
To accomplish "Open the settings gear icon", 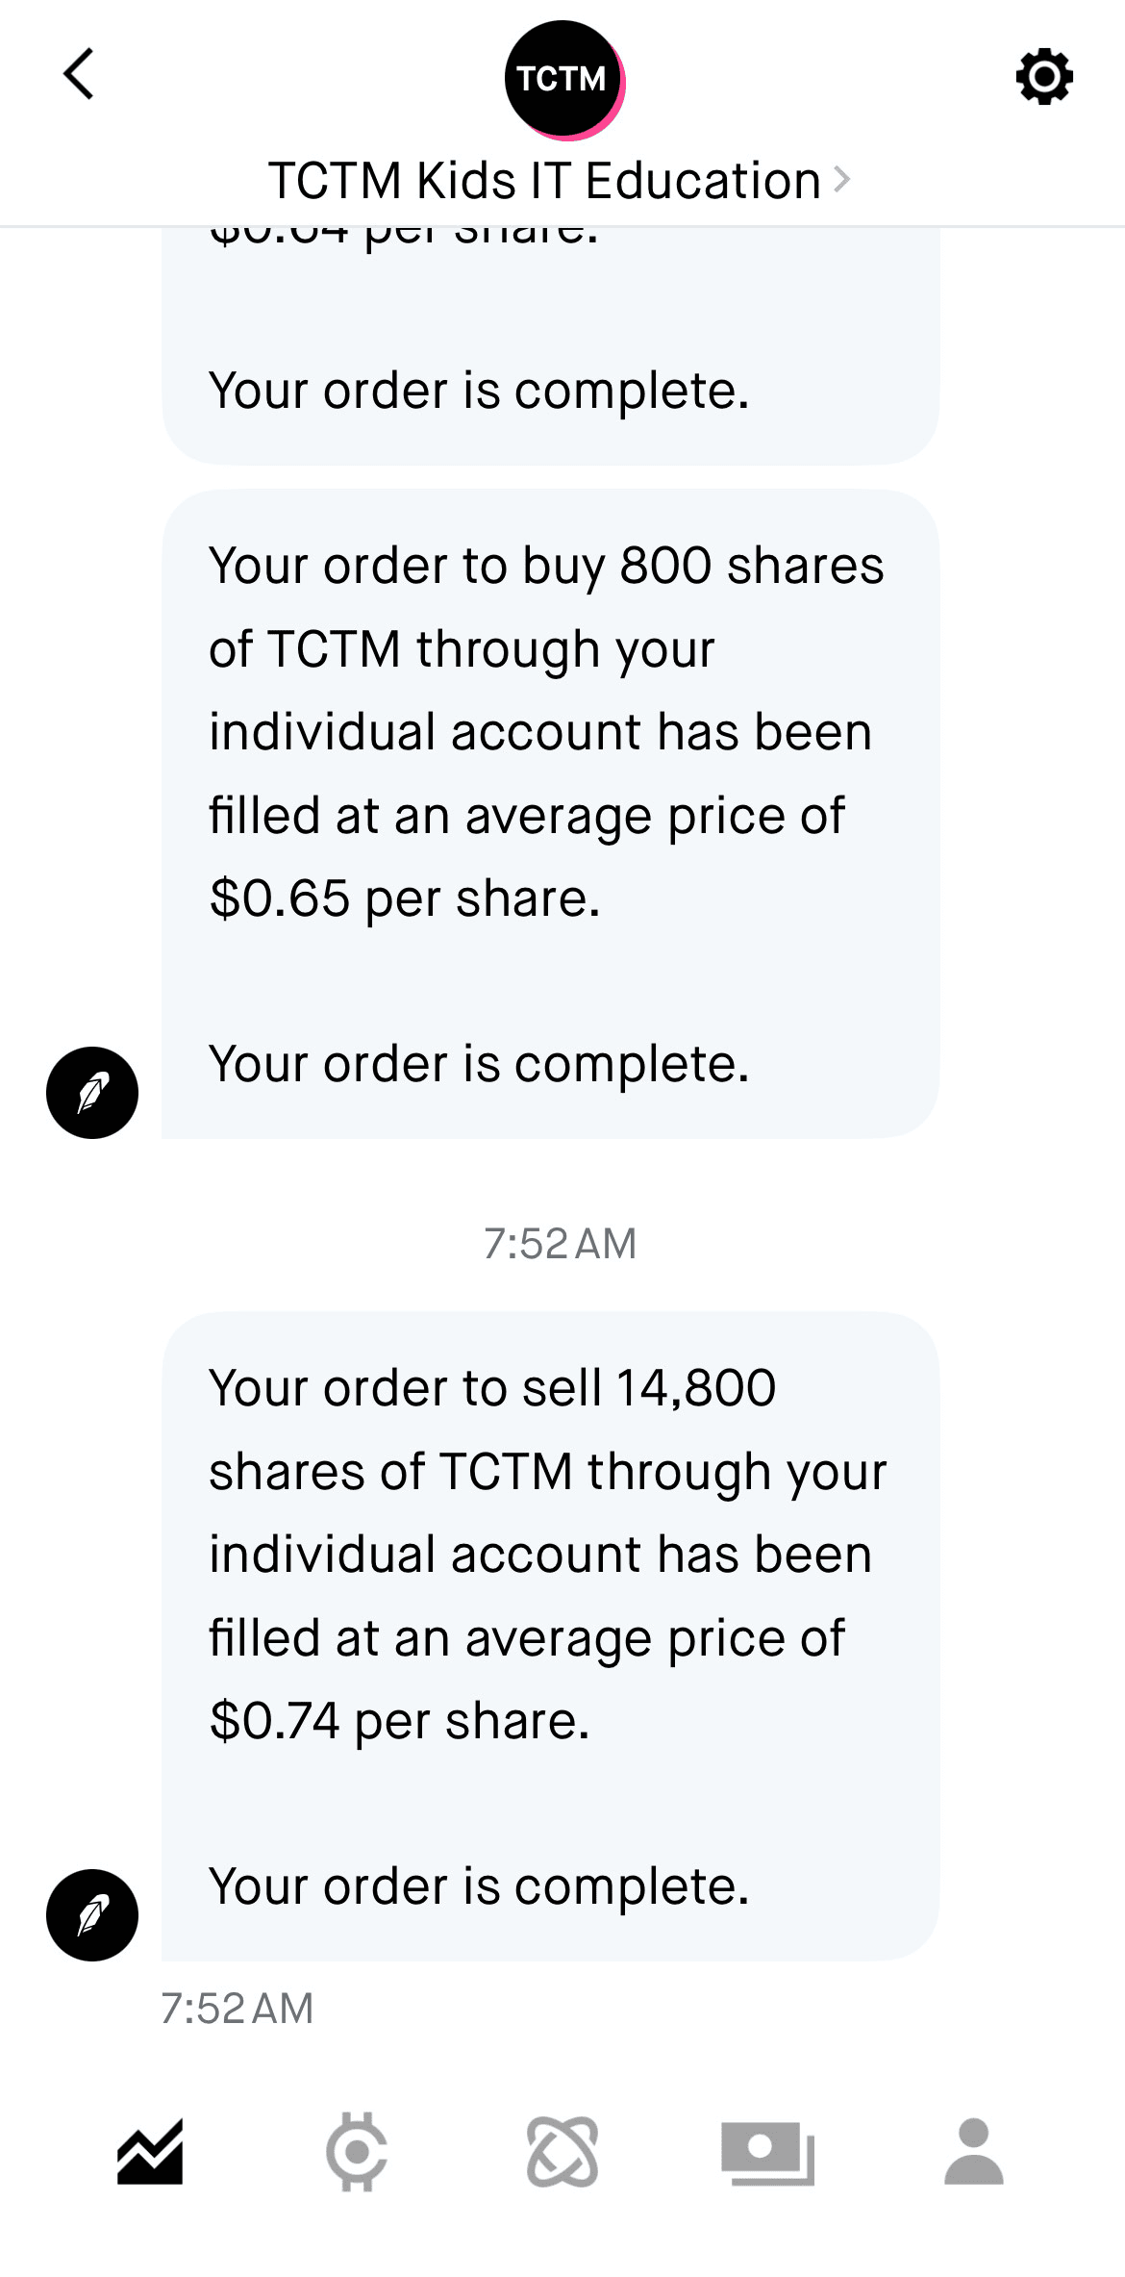I will tap(1044, 77).
